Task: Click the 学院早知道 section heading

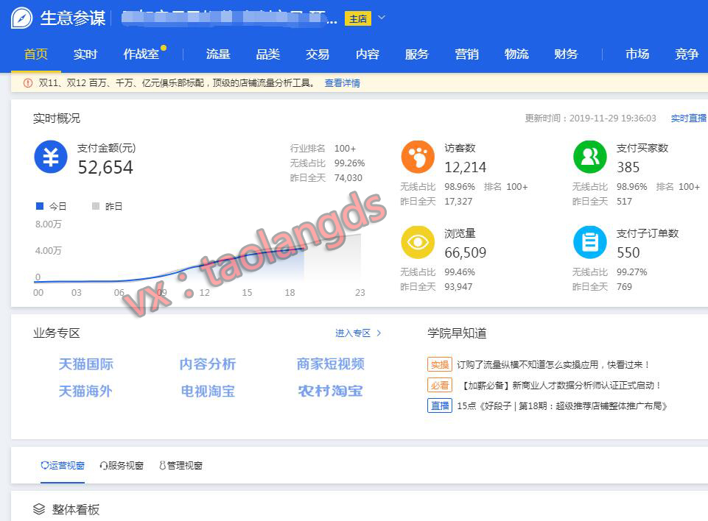Action: pos(457,333)
